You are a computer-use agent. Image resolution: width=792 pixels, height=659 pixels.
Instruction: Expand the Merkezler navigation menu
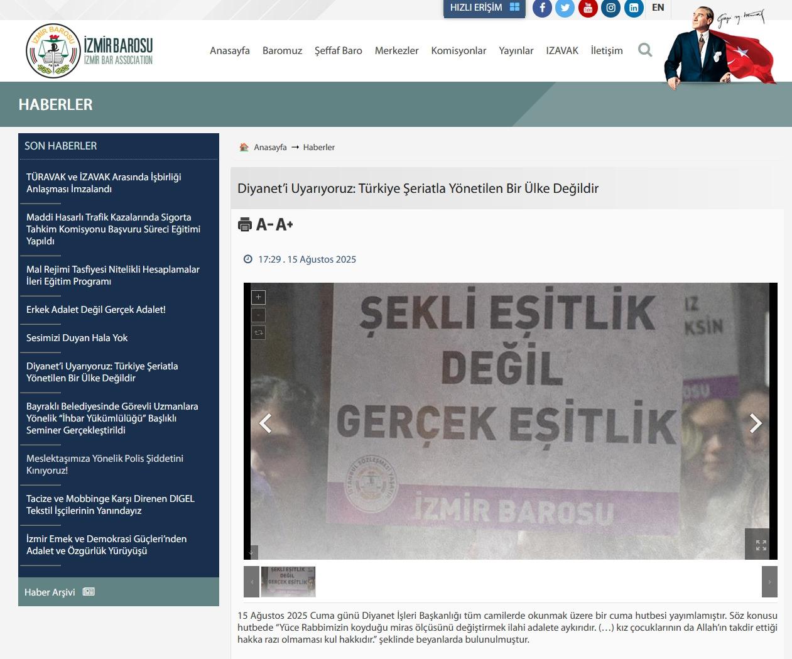pyautogui.click(x=396, y=50)
